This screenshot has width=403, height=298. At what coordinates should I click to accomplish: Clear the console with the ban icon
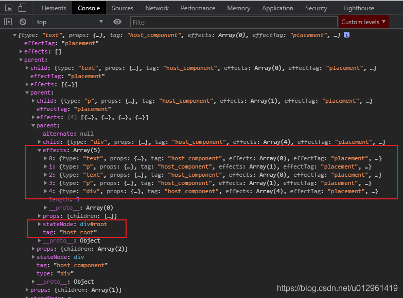(x=23, y=22)
